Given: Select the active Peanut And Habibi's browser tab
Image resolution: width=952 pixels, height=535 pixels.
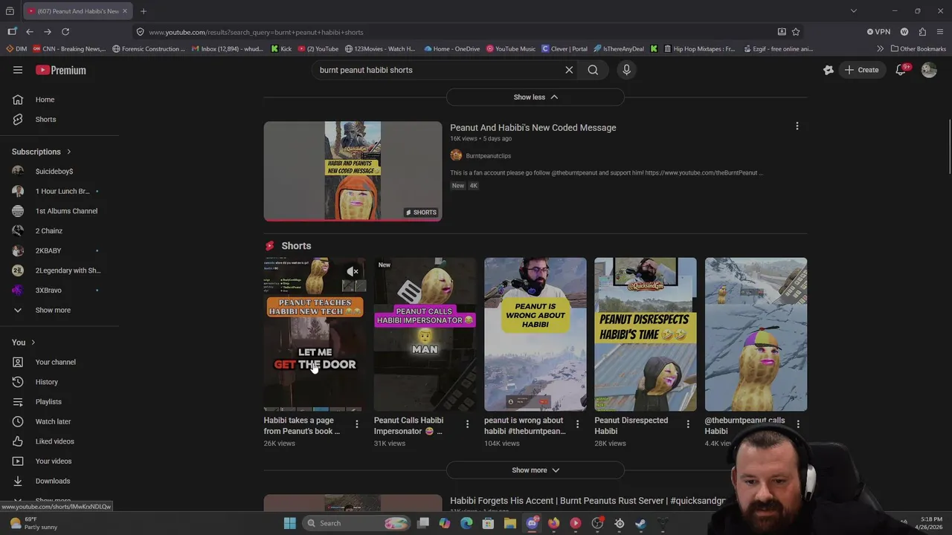Looking at the screenshot, I should [78, 11].
